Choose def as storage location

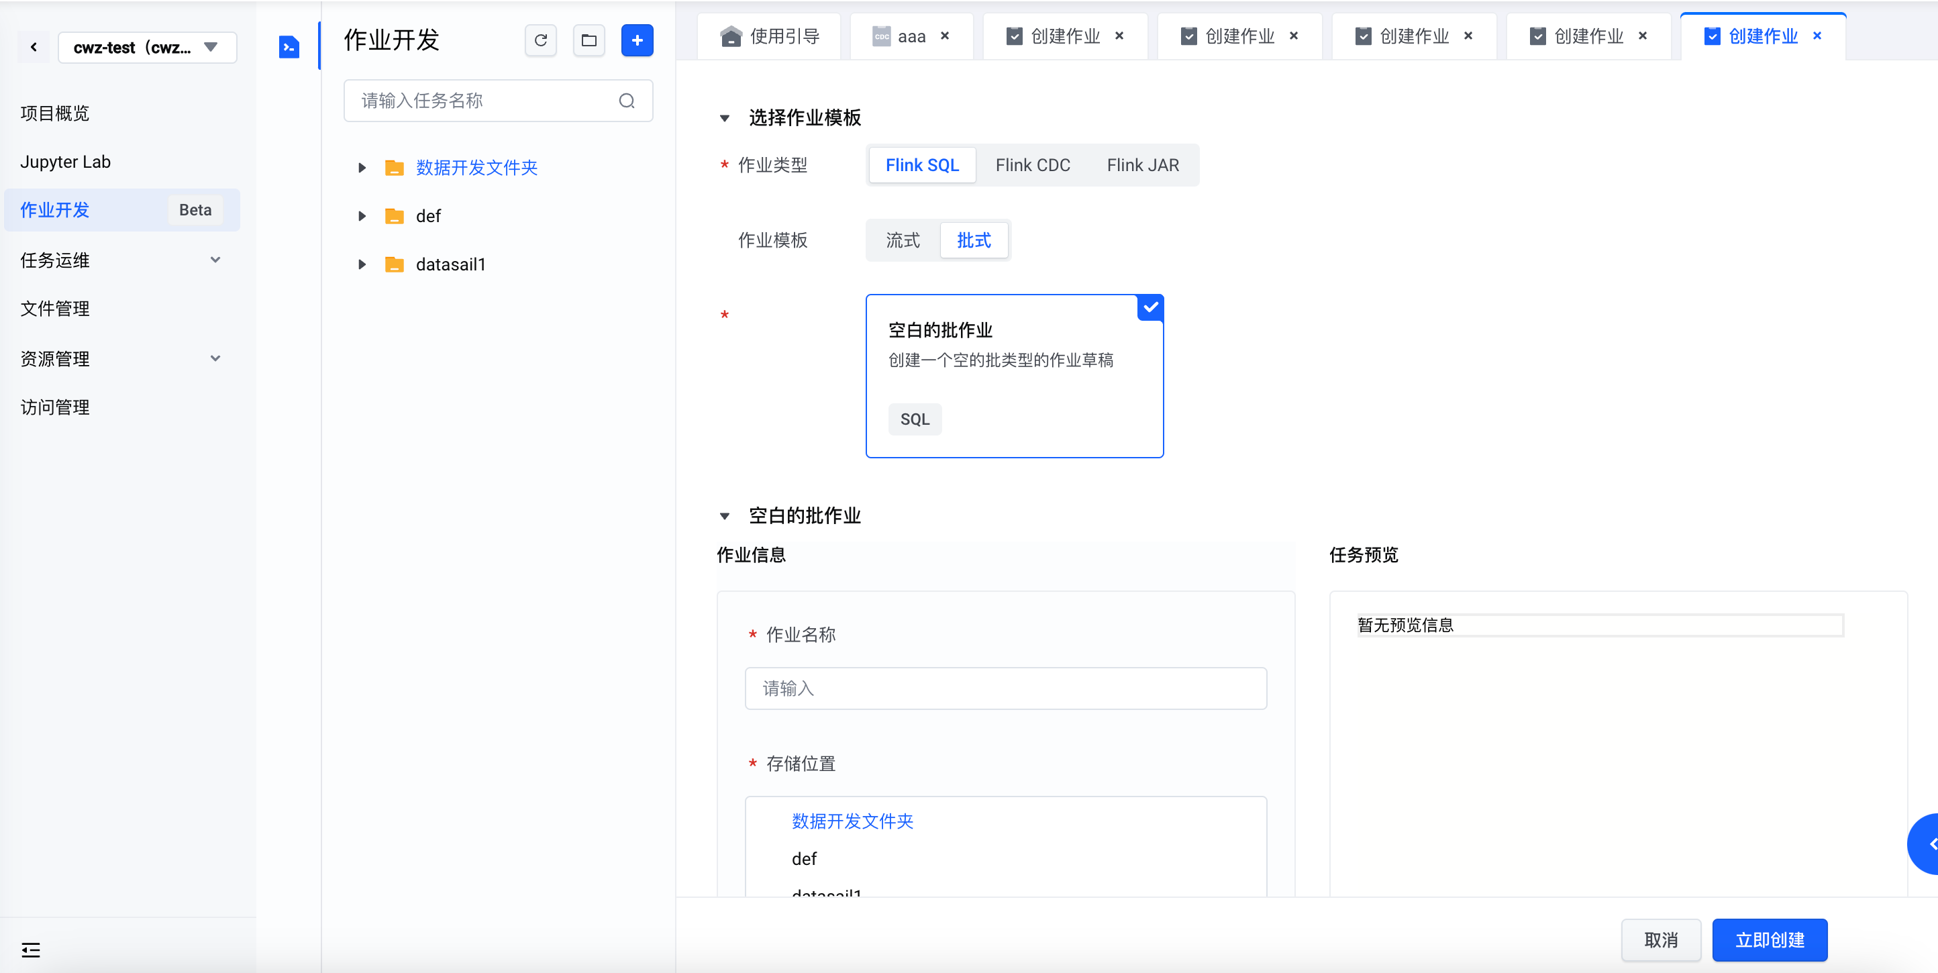803,860
